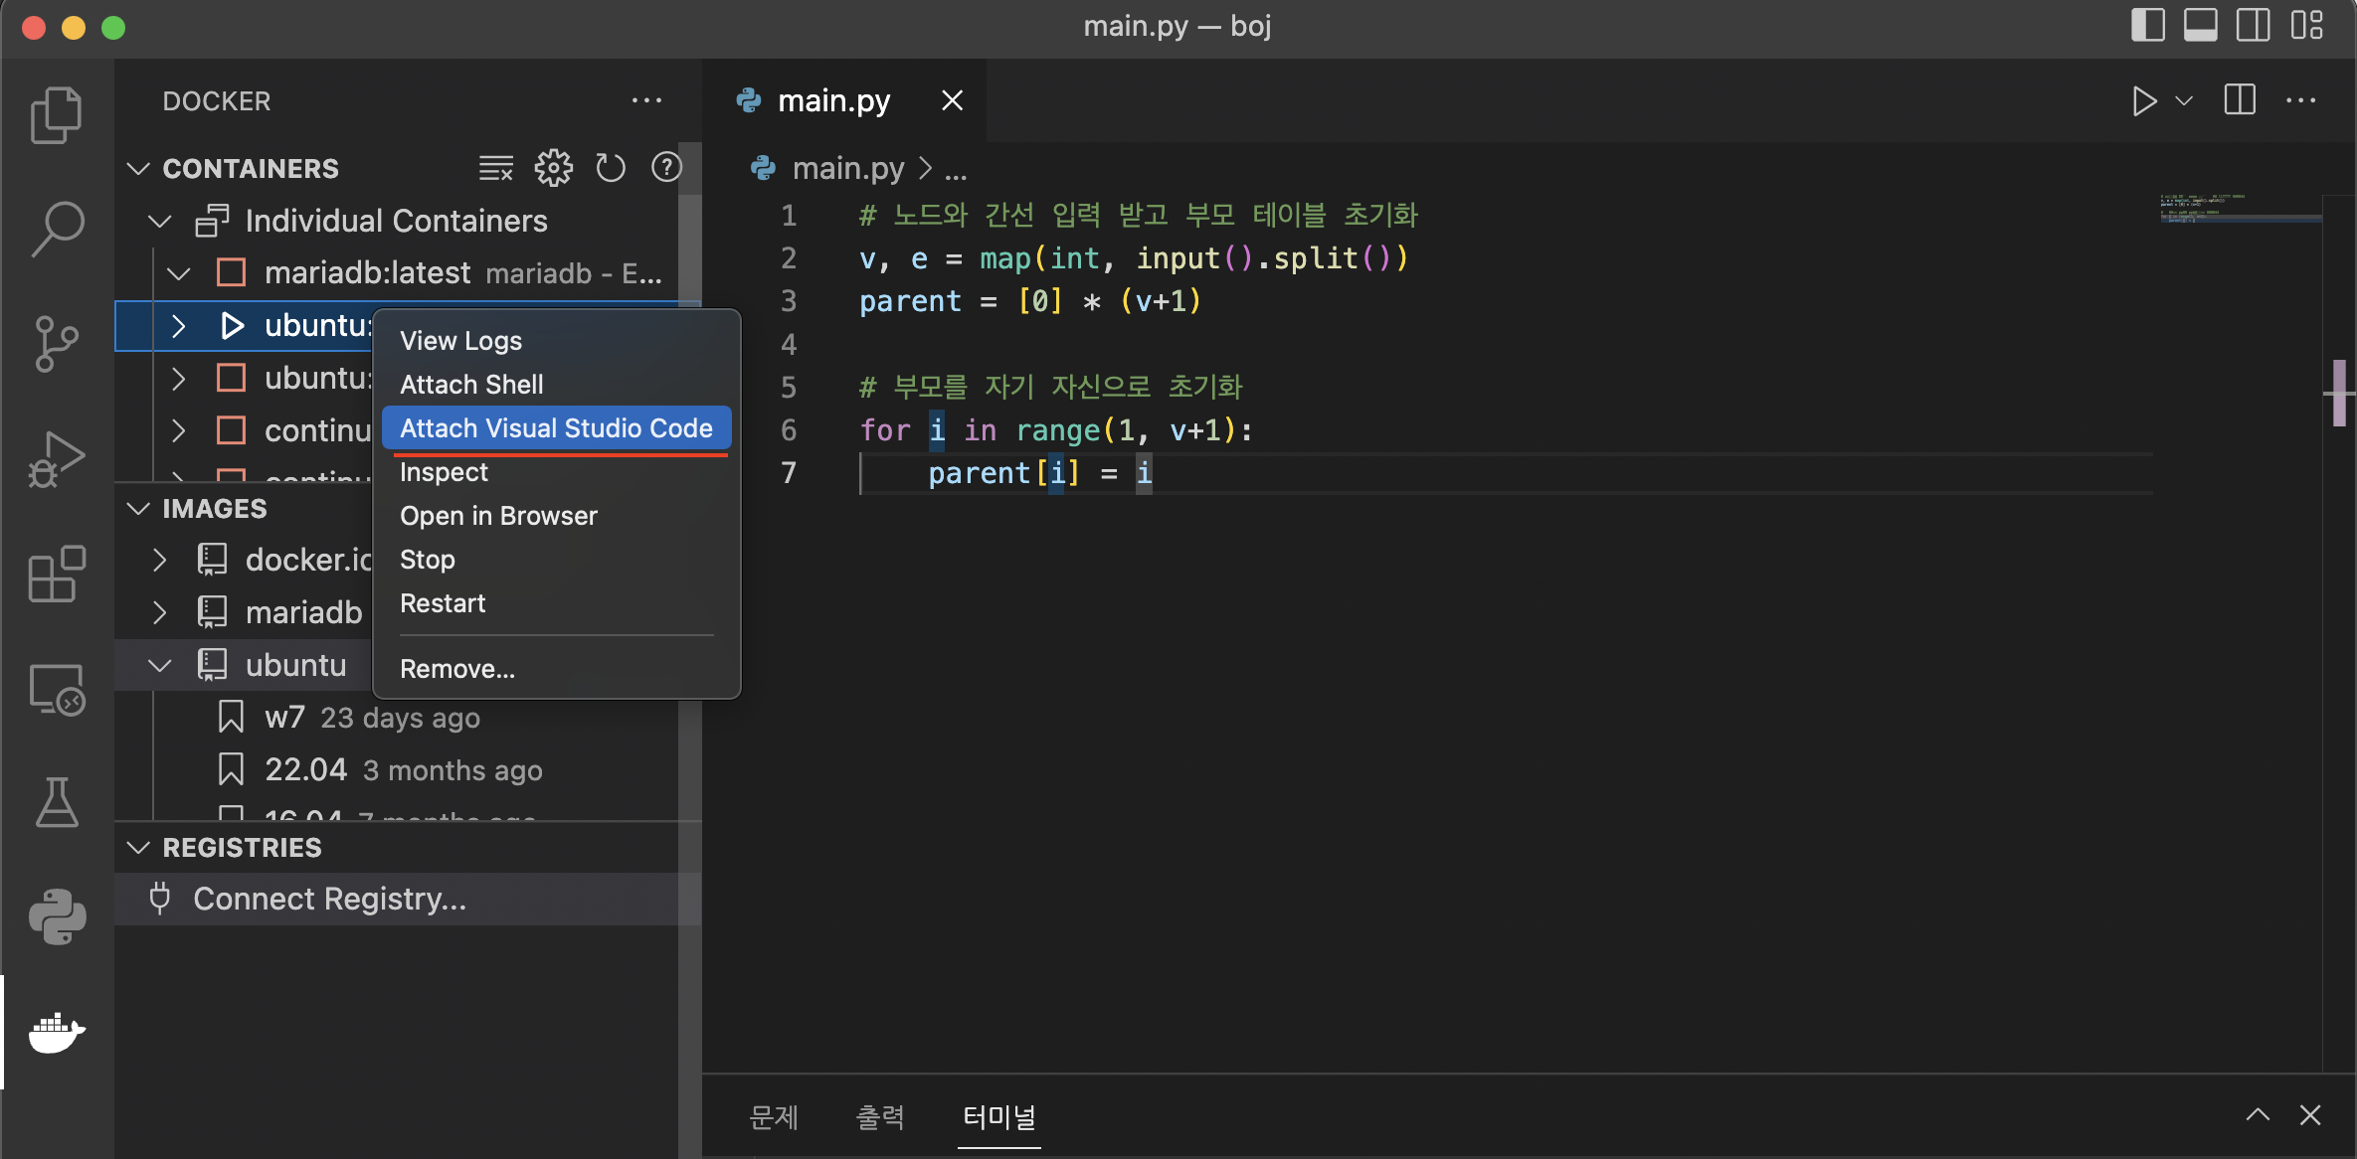Image resolution: width=2357 pixels, height=1159 pixels.
Task: Collapse the ubuntu image tree node
Action: 159,665
